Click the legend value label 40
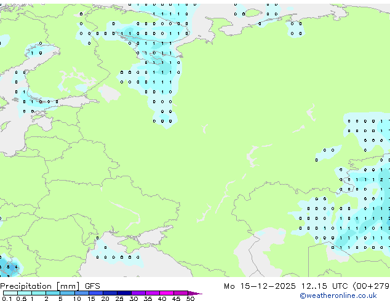 (162, 299)
